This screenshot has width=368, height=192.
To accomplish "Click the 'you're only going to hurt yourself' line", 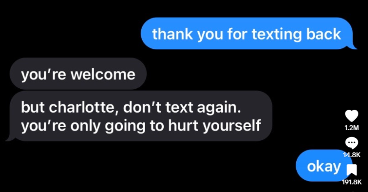I will 141,126.
